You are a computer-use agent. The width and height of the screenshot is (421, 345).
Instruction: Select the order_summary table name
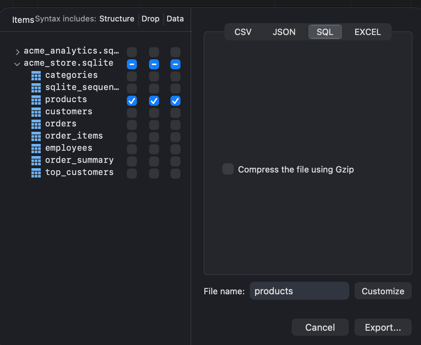coord(79,160)
